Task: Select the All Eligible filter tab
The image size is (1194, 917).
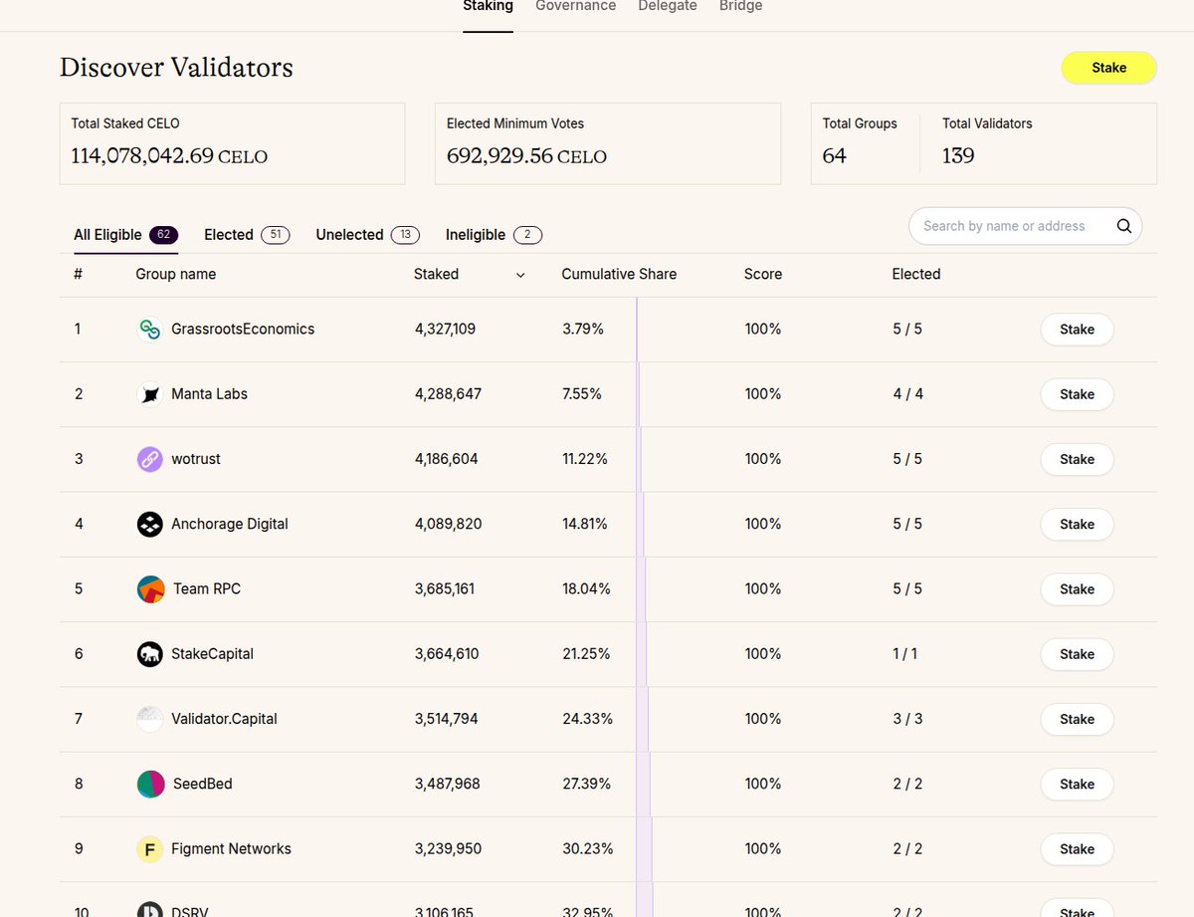Action: 125,235
